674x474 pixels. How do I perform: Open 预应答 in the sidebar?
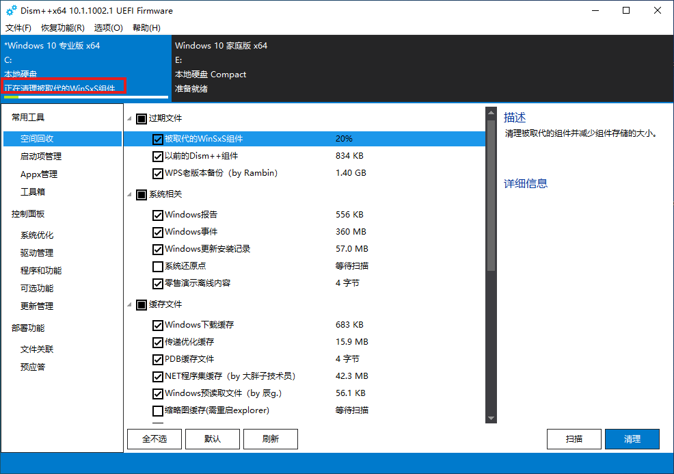pyautogui.click(x=33, y=367)
